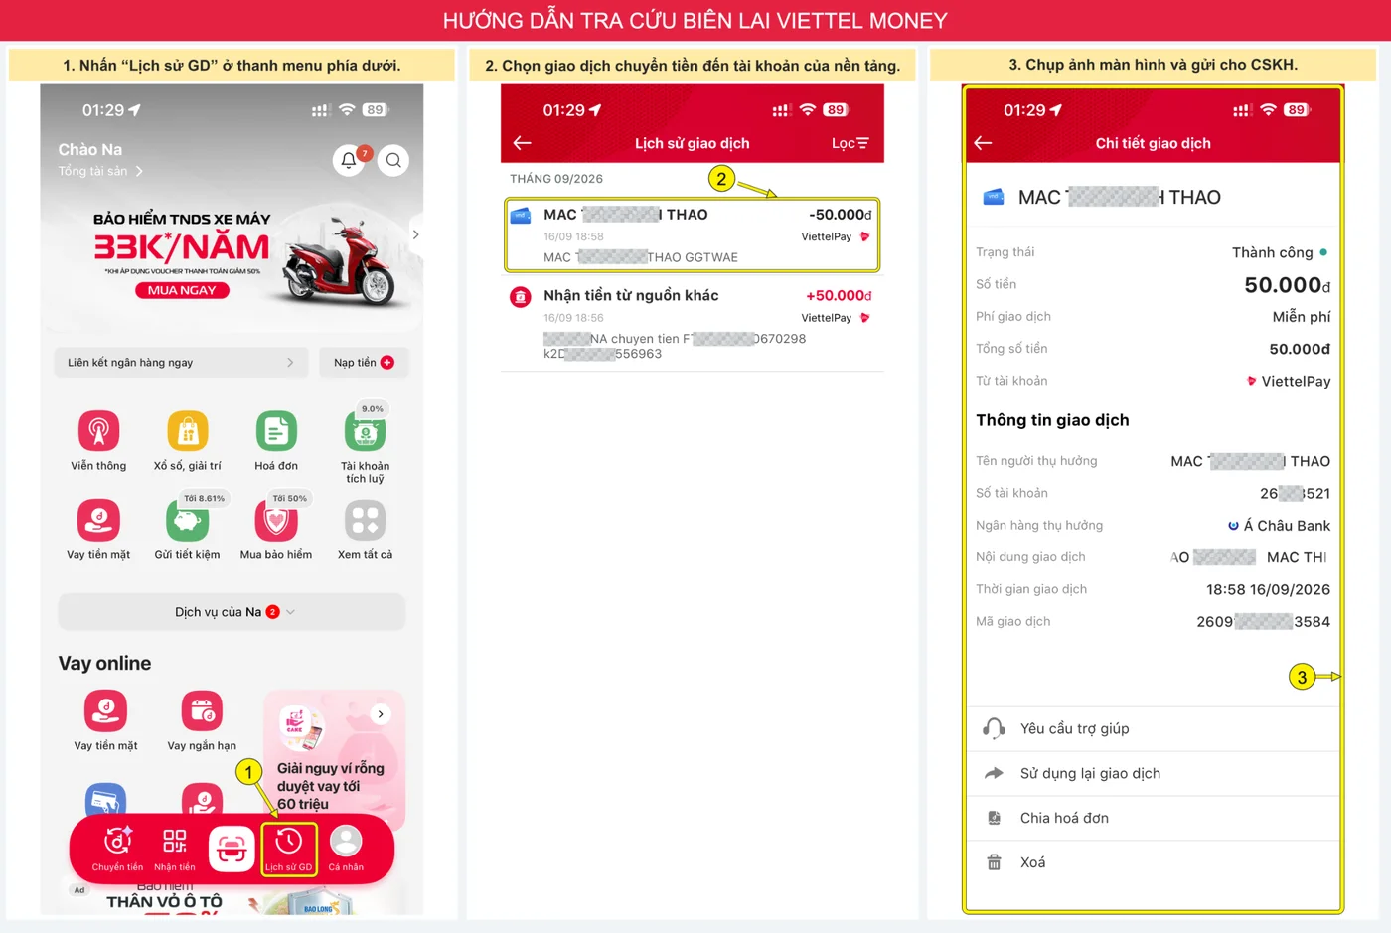This screenshot has height=933, width=1391.
Task: Open loan promo card arrow
Action: tap(381, 714)
